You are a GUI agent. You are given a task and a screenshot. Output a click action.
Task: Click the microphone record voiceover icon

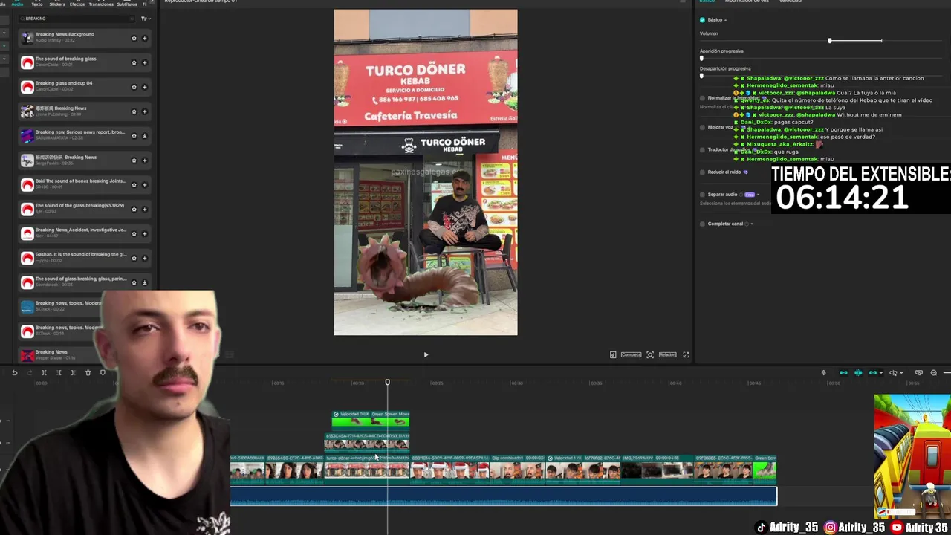click(x=823, y=373)
